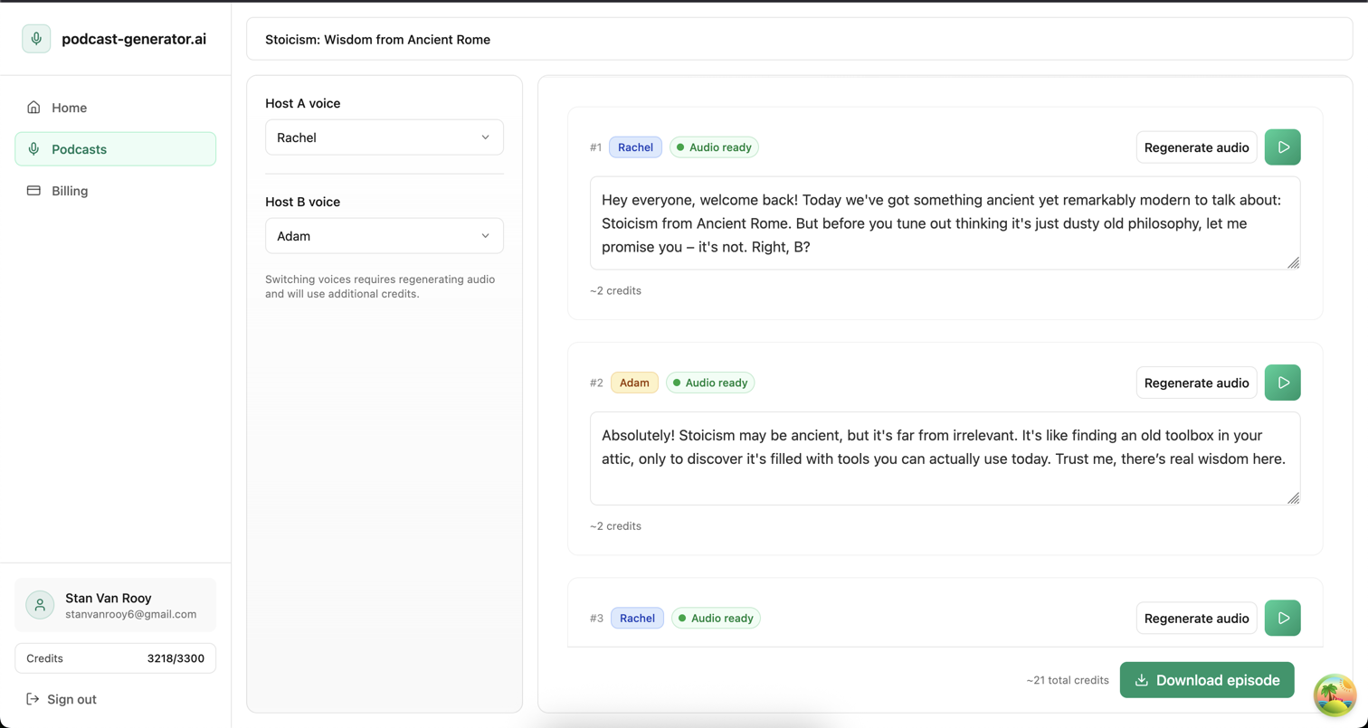The height and width of the screenshot is (728, 1368).
Task: Click the user avatar icon for Stan Van Rooy
Action: pyautogui.click(x=40, y=605)
